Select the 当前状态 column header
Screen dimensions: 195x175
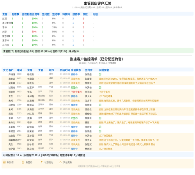(76, 70)
